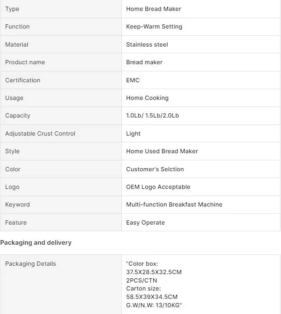The height and width of the screenshot is (314, 281).
Task: Click the "Packaging and delivery" heading
Action: pyautogui.click(x=36, y=243)
